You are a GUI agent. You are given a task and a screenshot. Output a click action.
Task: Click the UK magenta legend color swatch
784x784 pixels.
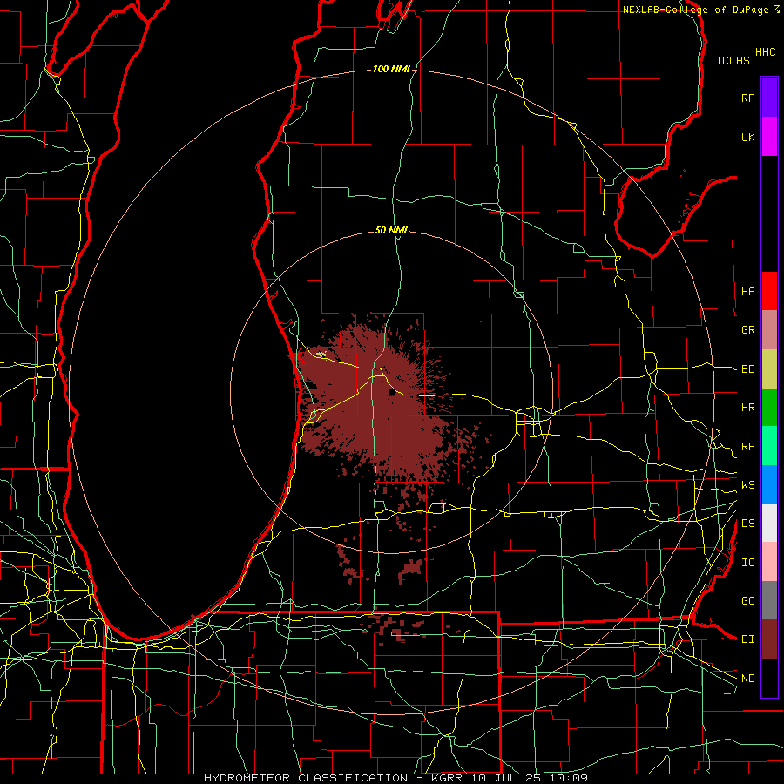[769, 137]
